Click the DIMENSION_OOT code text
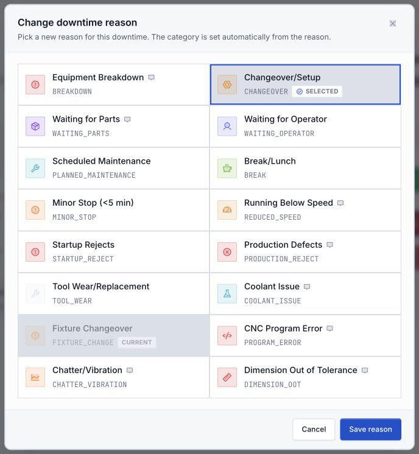 tap(273, 385)
